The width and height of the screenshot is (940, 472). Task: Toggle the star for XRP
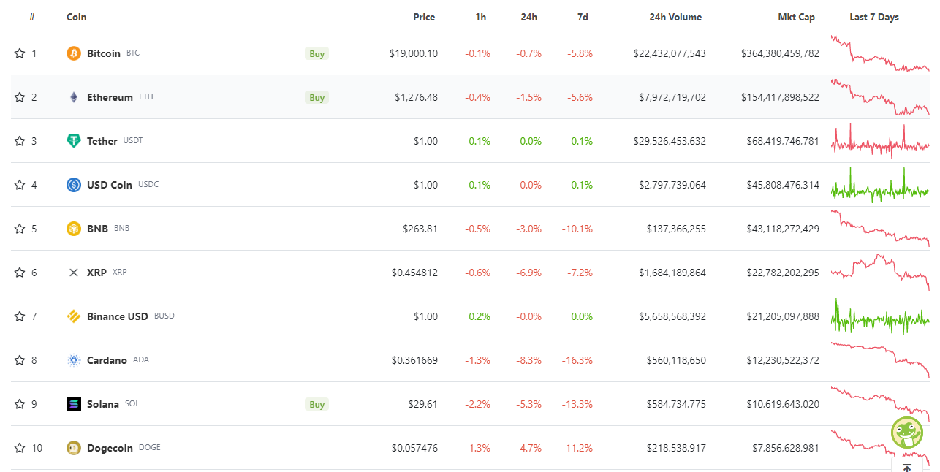[x=20, y=273]
